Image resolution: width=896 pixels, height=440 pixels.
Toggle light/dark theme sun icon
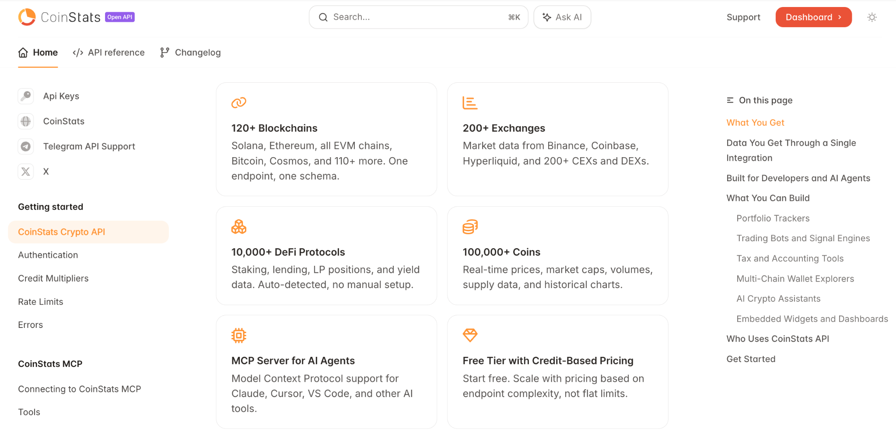872,17
